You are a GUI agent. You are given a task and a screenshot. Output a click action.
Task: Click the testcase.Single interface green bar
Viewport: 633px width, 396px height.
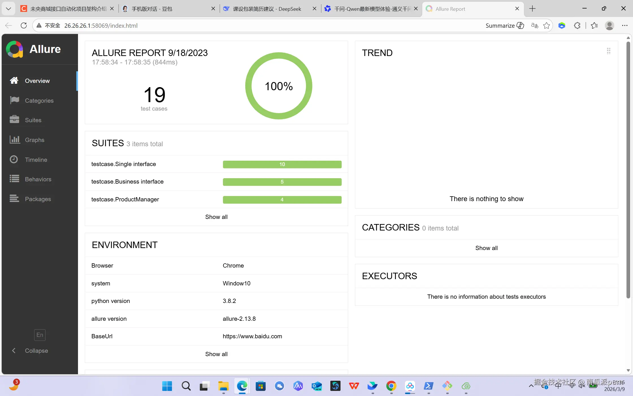pyautogui.click(x=282, y=164)
